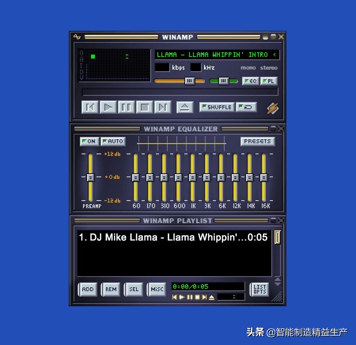
Task: Click the playlist scrollbar handle
Action: point(277,237)
